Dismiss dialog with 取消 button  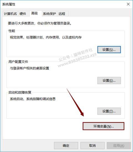pyautogui.click(x=92, y=145)
